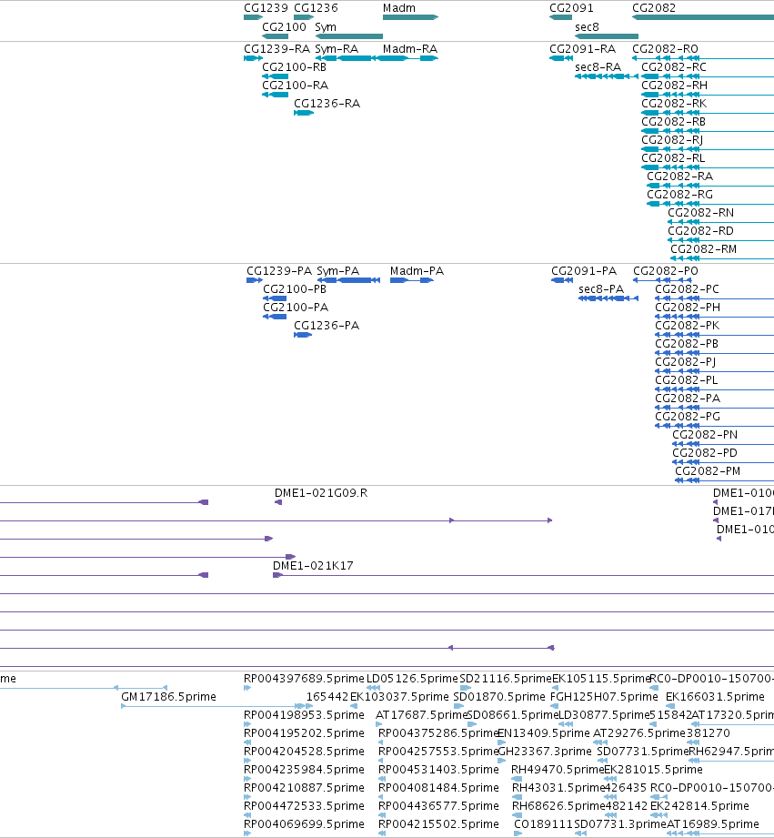The height and width of the screenshot is (838, 774).
Task: Select EST "GH23367.3prime"
Action: [x=545, y=752]
